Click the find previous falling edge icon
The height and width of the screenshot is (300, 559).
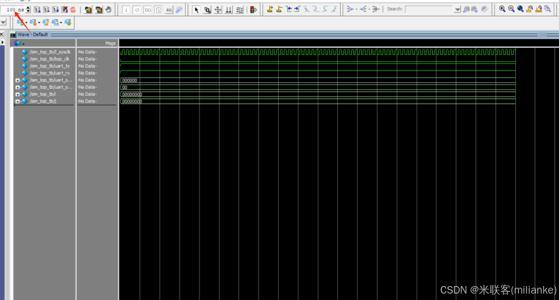tap(307, 9)
